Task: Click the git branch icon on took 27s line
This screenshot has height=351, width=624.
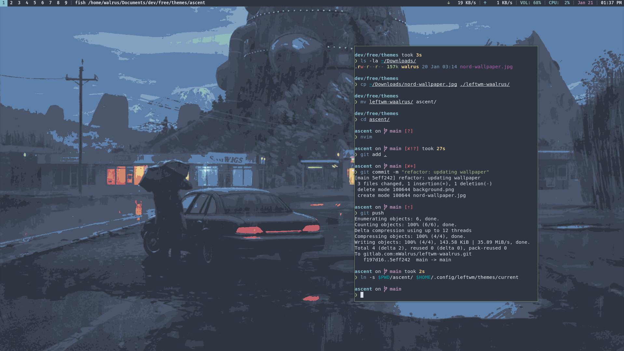Action: coord(385,149)
